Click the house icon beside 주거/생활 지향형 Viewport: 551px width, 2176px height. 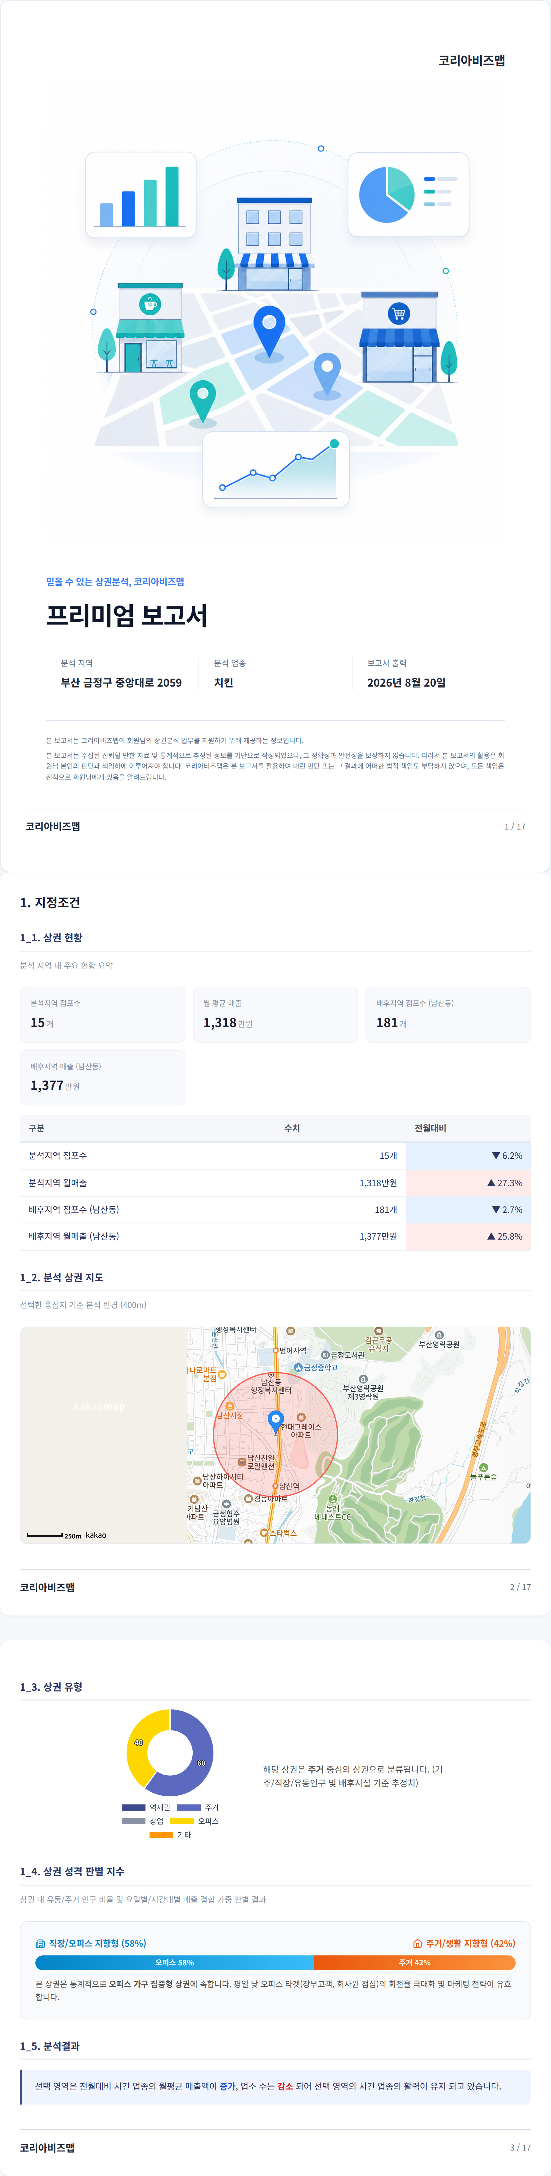click(417, 1944)
